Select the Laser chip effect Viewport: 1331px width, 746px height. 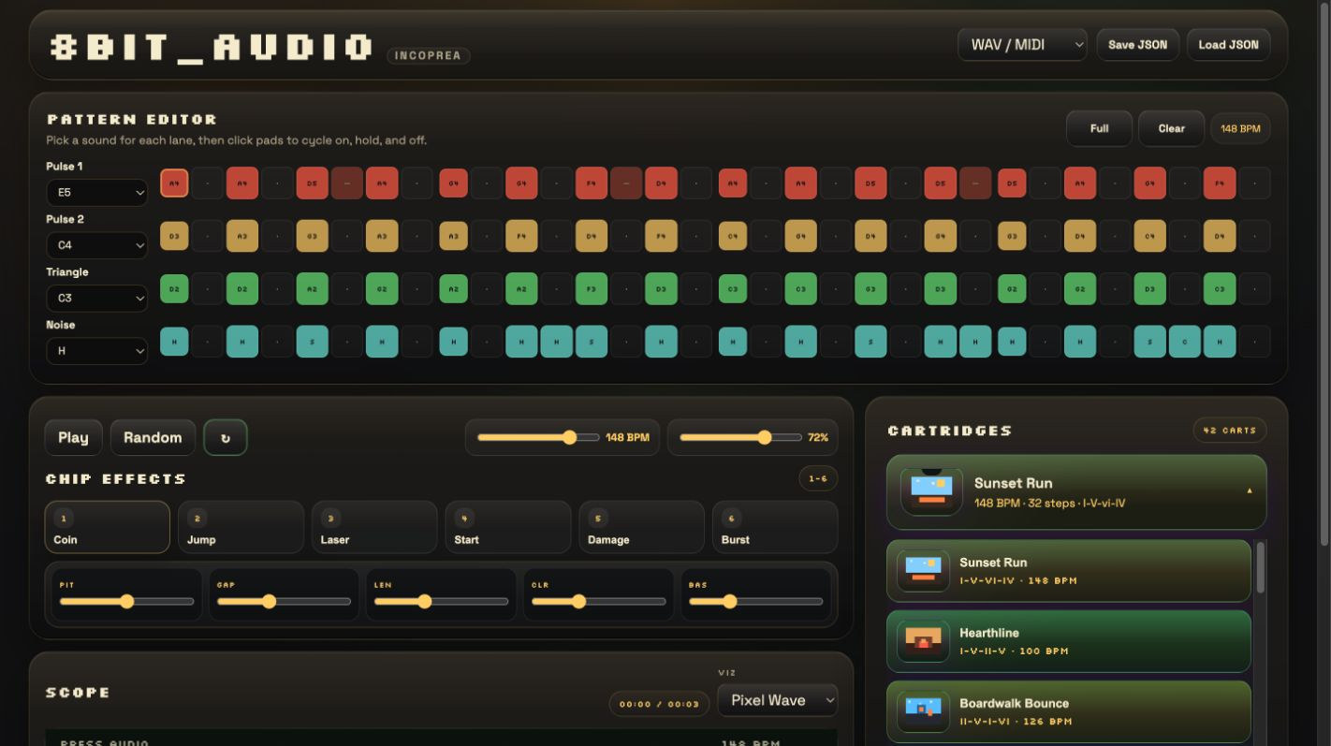tap(374, 527)
